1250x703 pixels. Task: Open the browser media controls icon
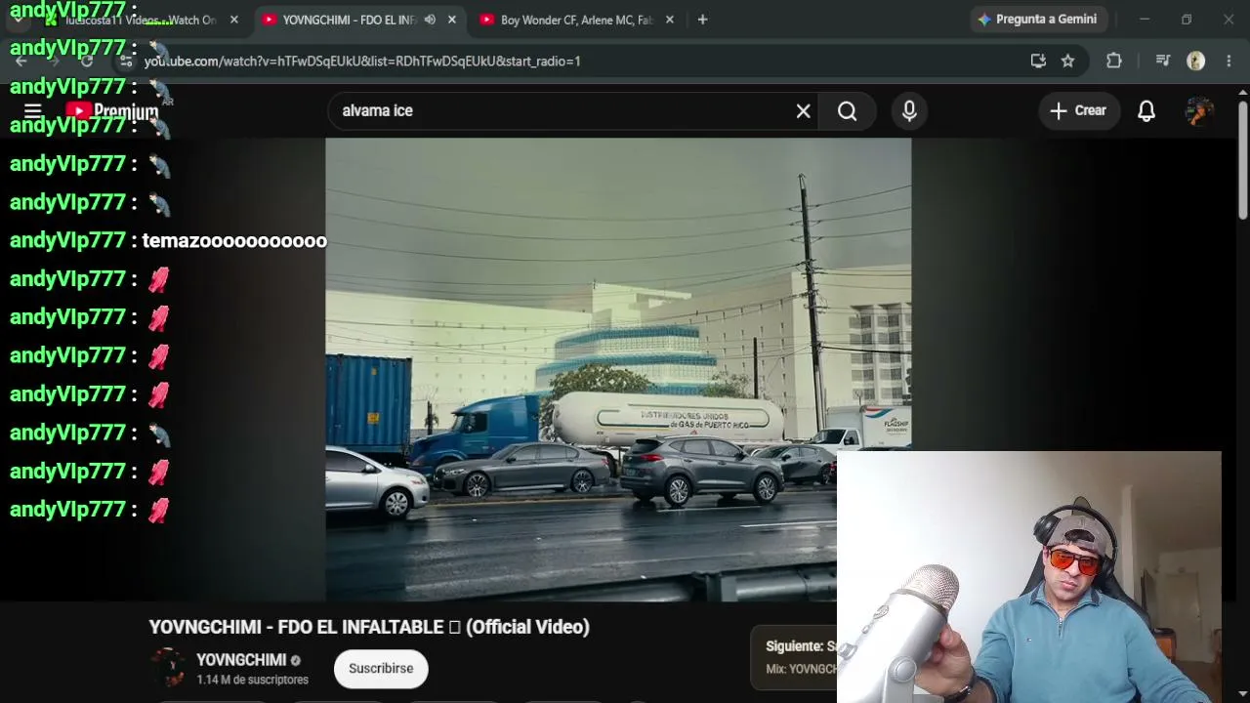[1162, 61]
